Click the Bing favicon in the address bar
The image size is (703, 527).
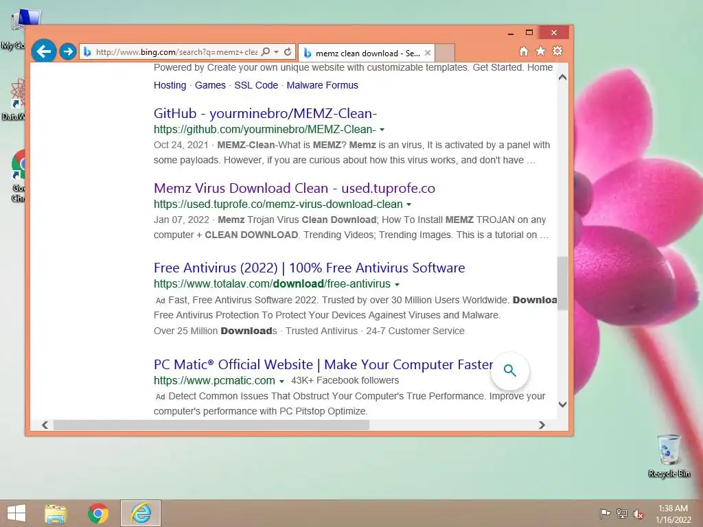[x=87, y=52]
